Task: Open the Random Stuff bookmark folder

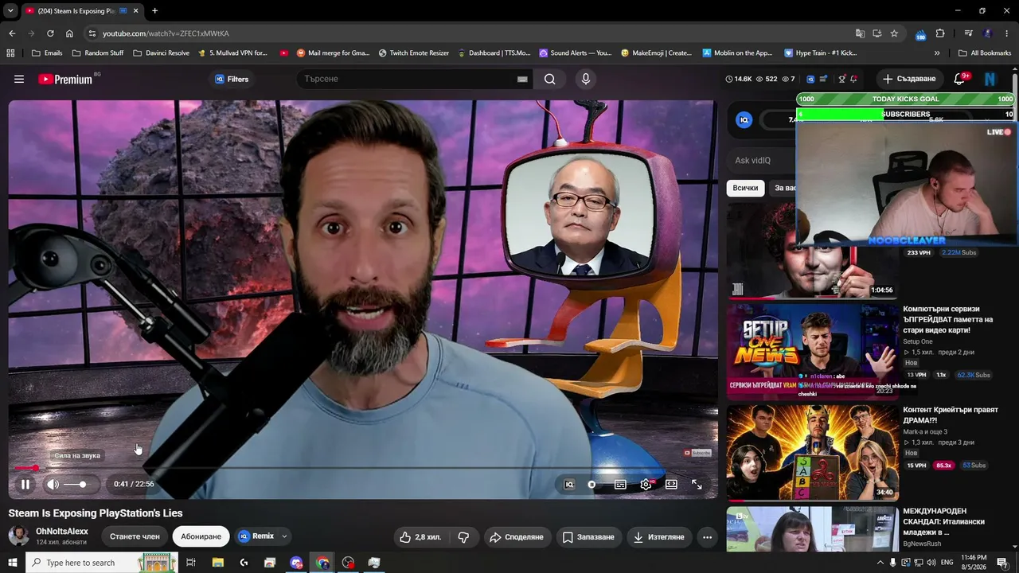Action: pyautogui.click(x=98, y=53)
